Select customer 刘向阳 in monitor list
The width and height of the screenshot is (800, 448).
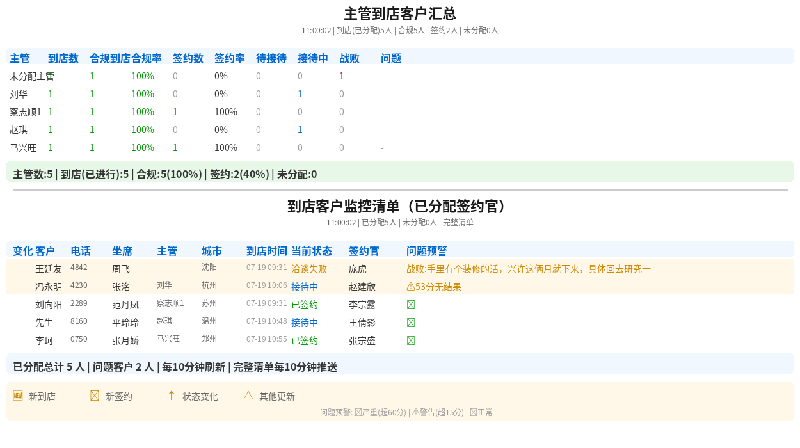49,305
